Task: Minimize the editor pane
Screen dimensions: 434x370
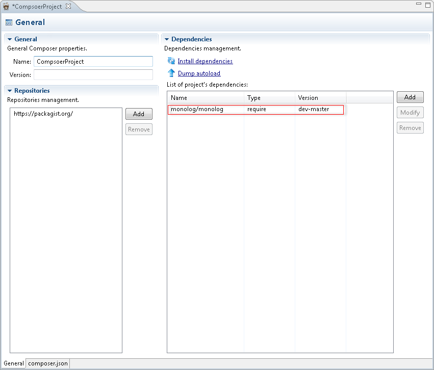Action: (419, 4)
